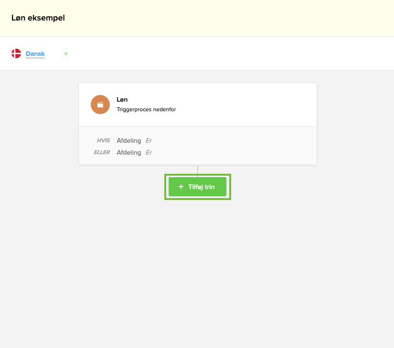Click the orange wallet Løn icon

point(100,105)
